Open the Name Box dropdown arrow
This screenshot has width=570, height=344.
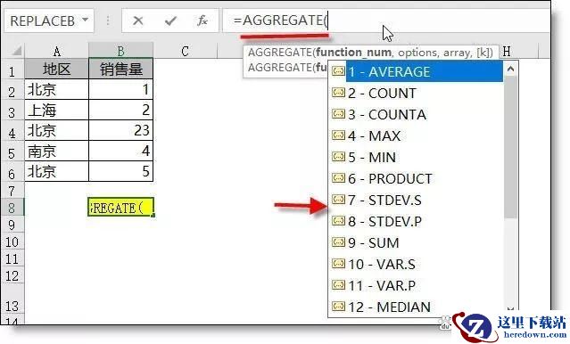[x=86, y=20]
